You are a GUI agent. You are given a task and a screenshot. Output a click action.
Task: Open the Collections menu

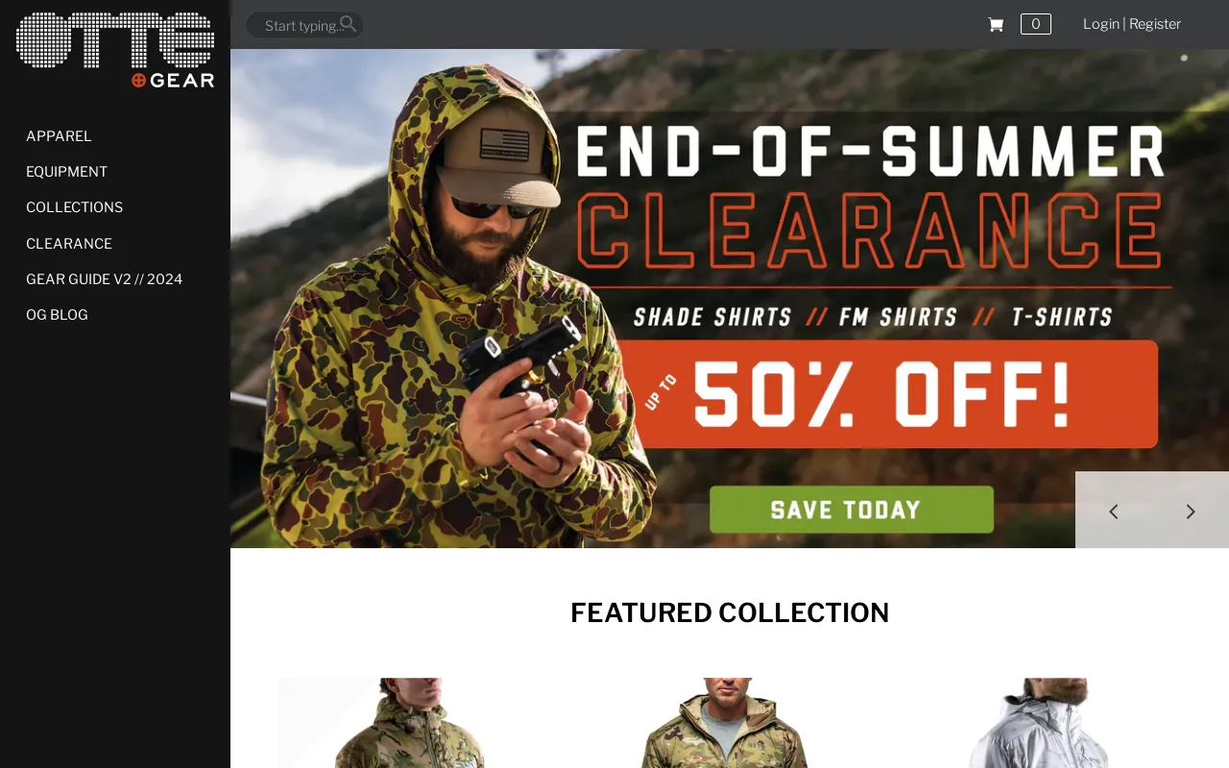coord(74,207)
